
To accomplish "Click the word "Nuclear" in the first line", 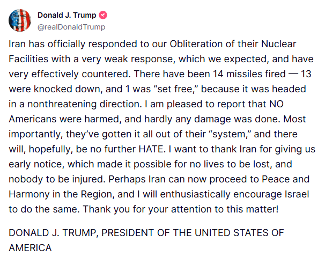I will tap(278, 44).
